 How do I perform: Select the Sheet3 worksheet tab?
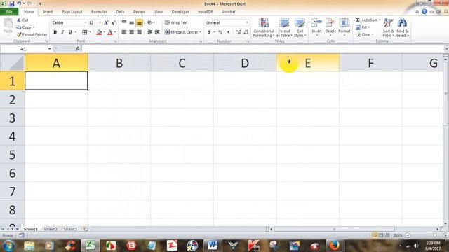click(70, 229)
